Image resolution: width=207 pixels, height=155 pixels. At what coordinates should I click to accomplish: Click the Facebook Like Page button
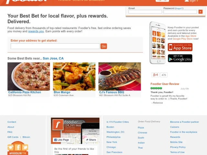coord(62,140)
